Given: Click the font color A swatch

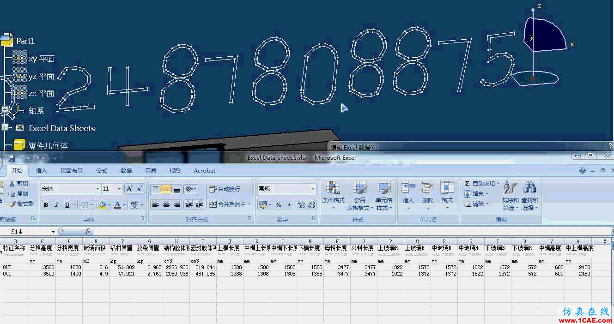Looking at the screenshot, I should tap(117, 205).
